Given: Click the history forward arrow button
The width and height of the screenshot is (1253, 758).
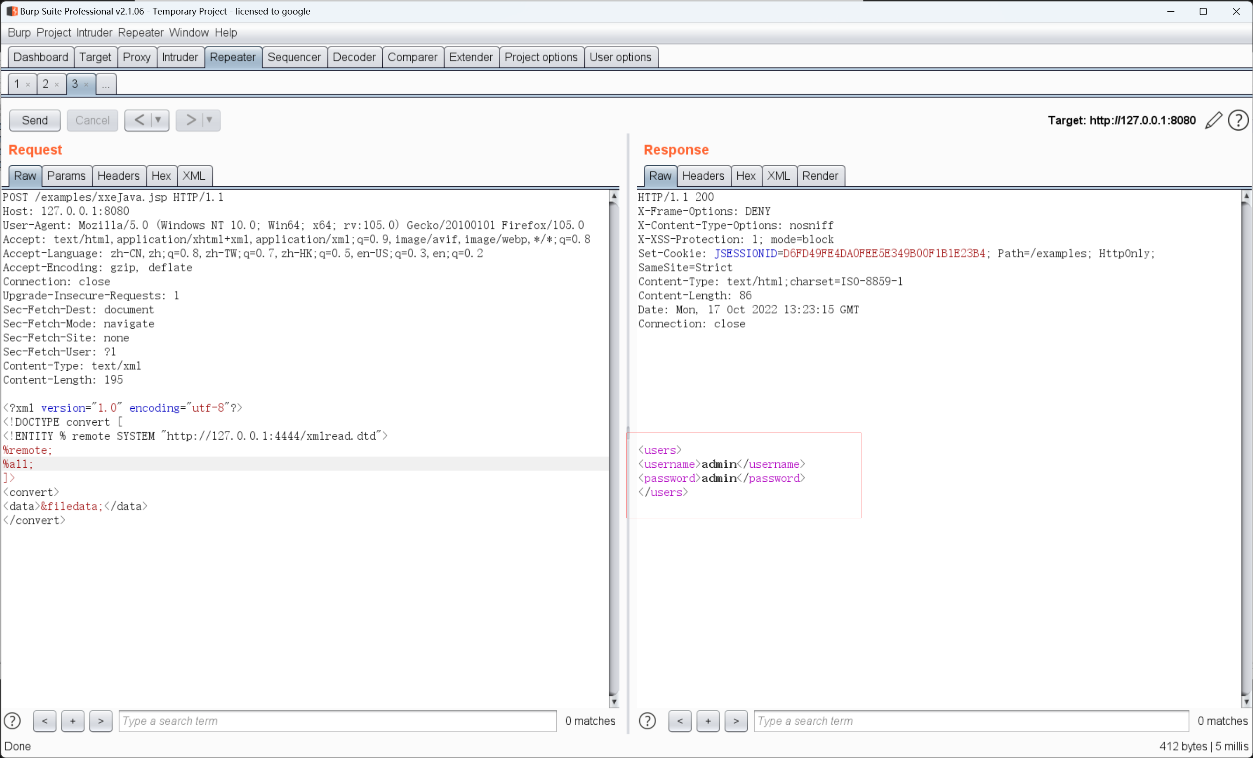Looking at the screenshot, I should coord(190,120).
